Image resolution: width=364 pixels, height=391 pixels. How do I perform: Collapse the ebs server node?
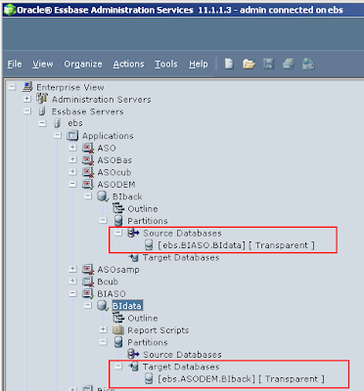42,123
